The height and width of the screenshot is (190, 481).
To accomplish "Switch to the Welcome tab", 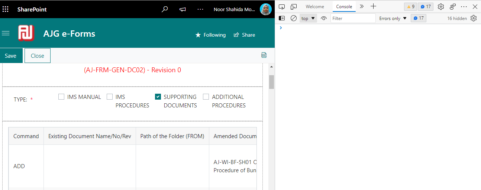I will point(315,7).
